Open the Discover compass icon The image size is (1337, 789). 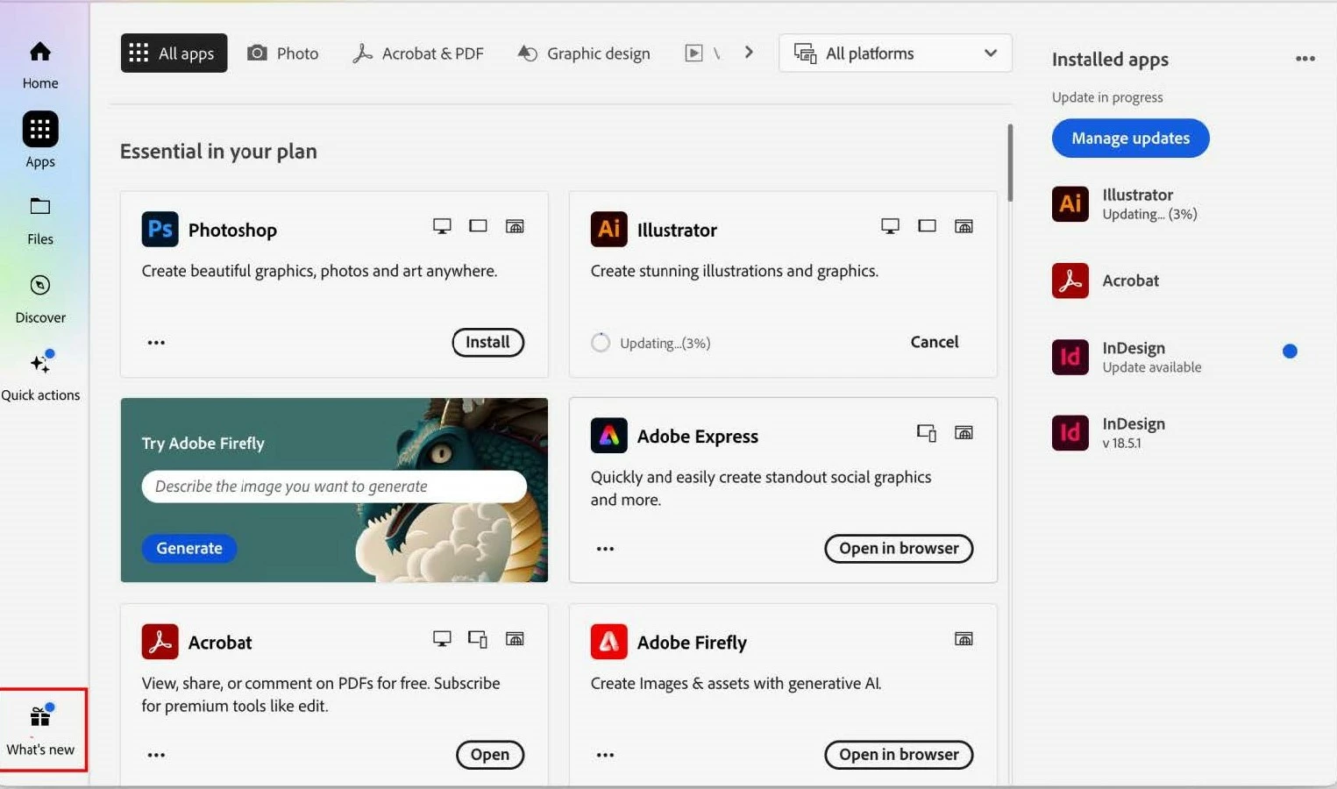[40, 285]
